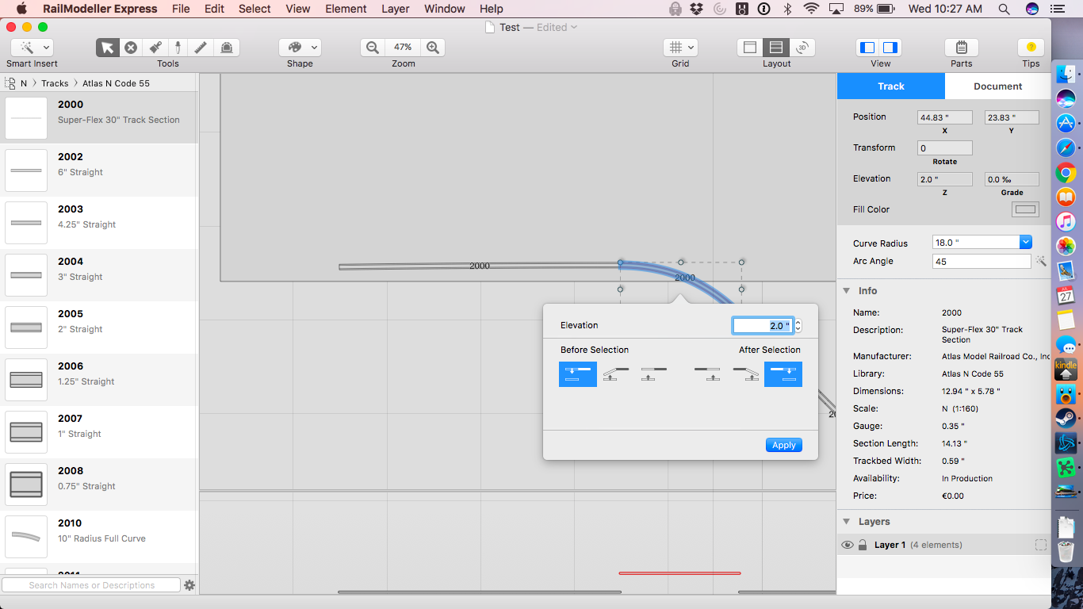The image size is (1083, 609).
Task: Open the Grid options dropdown
Action: (680, 48)
